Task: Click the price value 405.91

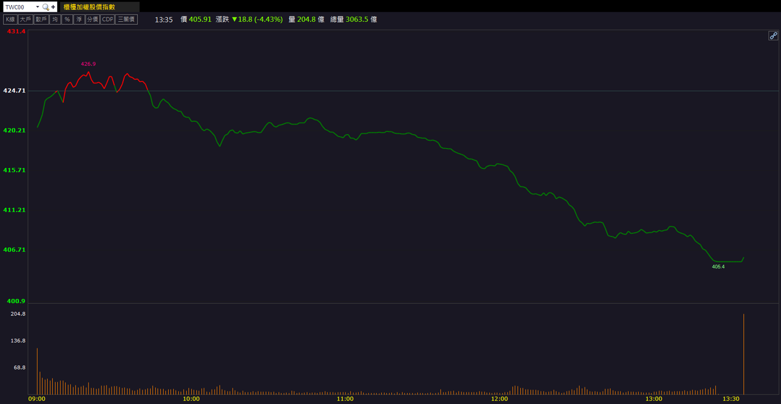Action: (200, 20)
